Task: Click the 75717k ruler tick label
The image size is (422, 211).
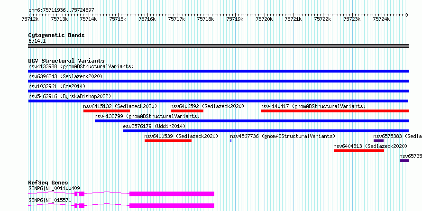Action: (x=176, y=19)
